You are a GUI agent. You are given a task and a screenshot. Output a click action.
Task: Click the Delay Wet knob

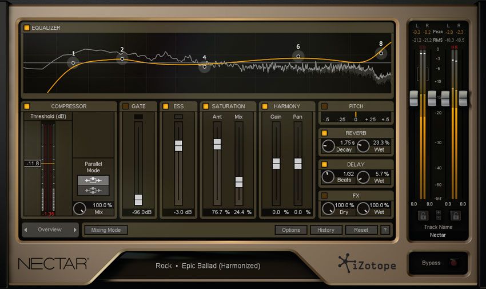363,177
